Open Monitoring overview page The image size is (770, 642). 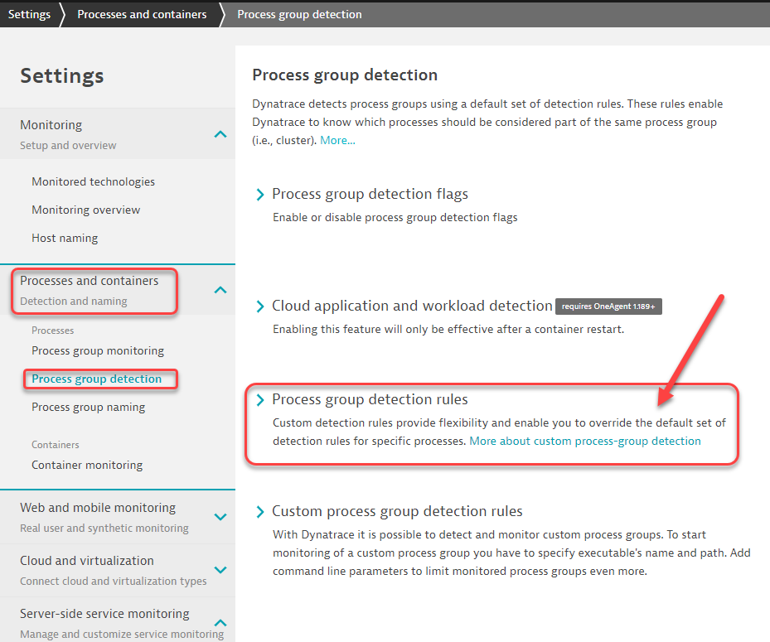pos(86,210)
